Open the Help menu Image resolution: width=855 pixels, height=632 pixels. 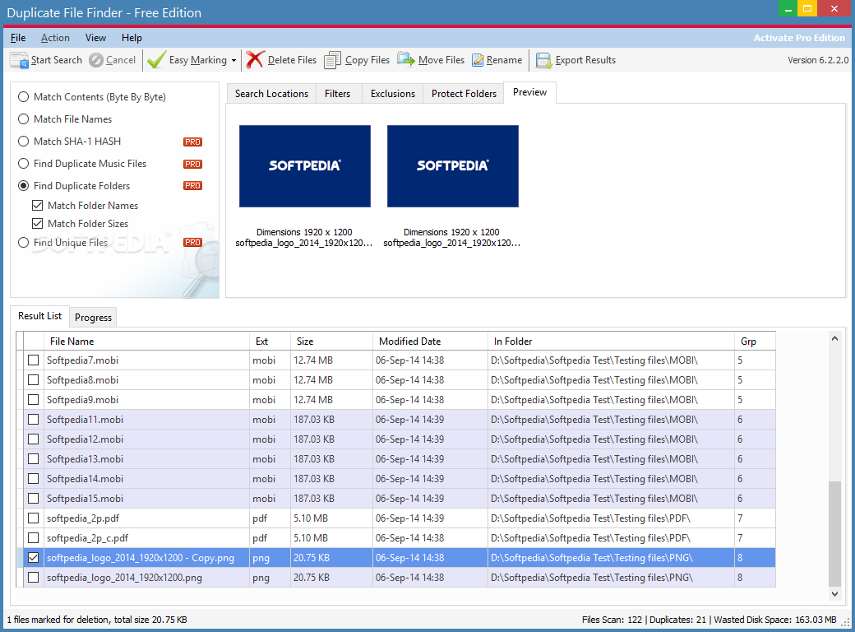click(x=132, y=38)
